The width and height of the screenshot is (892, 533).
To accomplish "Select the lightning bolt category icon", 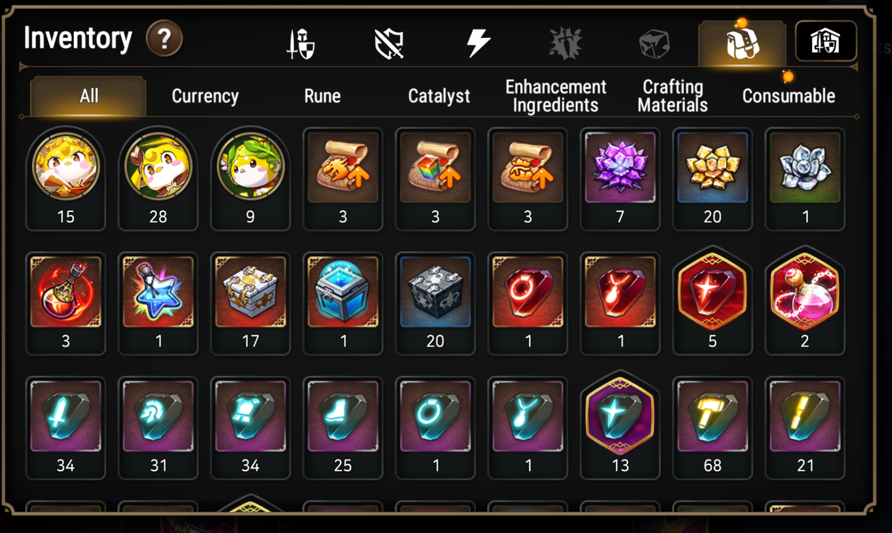I will coord(478,43).
